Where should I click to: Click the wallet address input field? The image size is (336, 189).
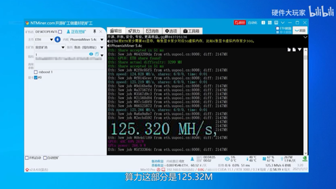coord(61,54)
